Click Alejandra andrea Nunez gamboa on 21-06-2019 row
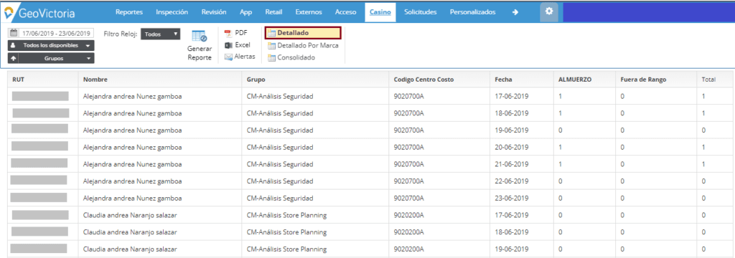 click(x=132, y=164)
